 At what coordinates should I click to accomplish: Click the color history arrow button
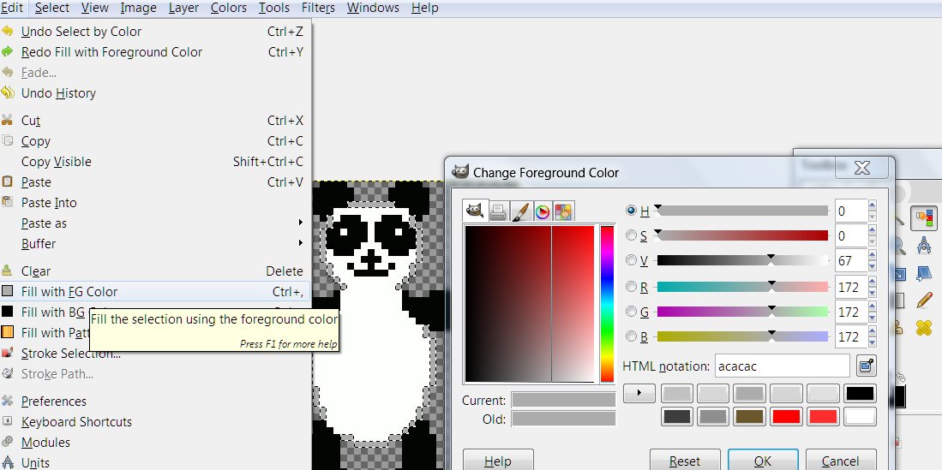[x=639, y=394]
